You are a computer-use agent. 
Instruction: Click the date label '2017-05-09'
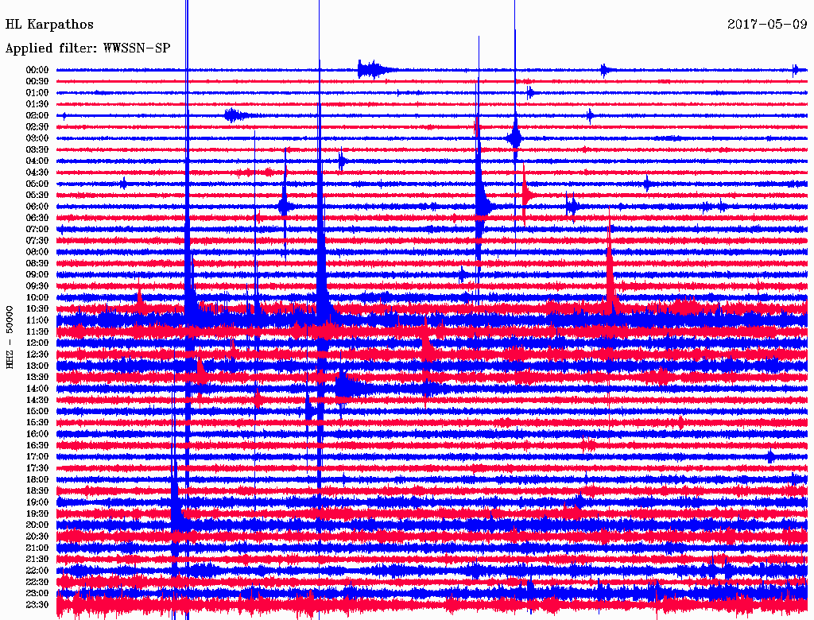[x=767, y=25]
